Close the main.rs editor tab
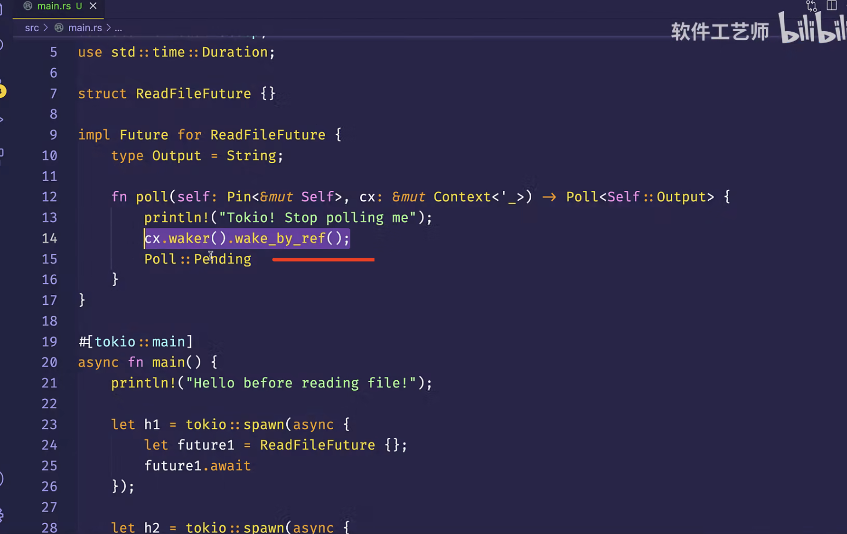The width and height of the screenshot is (847, 534). (93, 6)
